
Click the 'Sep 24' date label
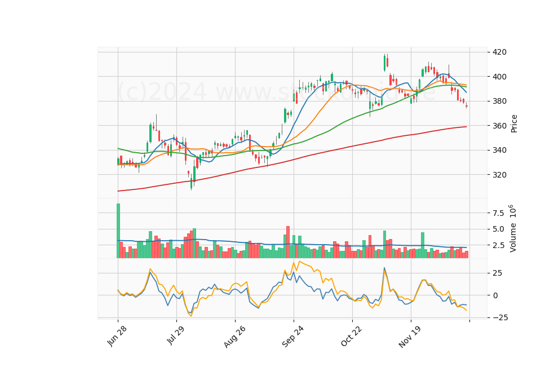[293, 337]
